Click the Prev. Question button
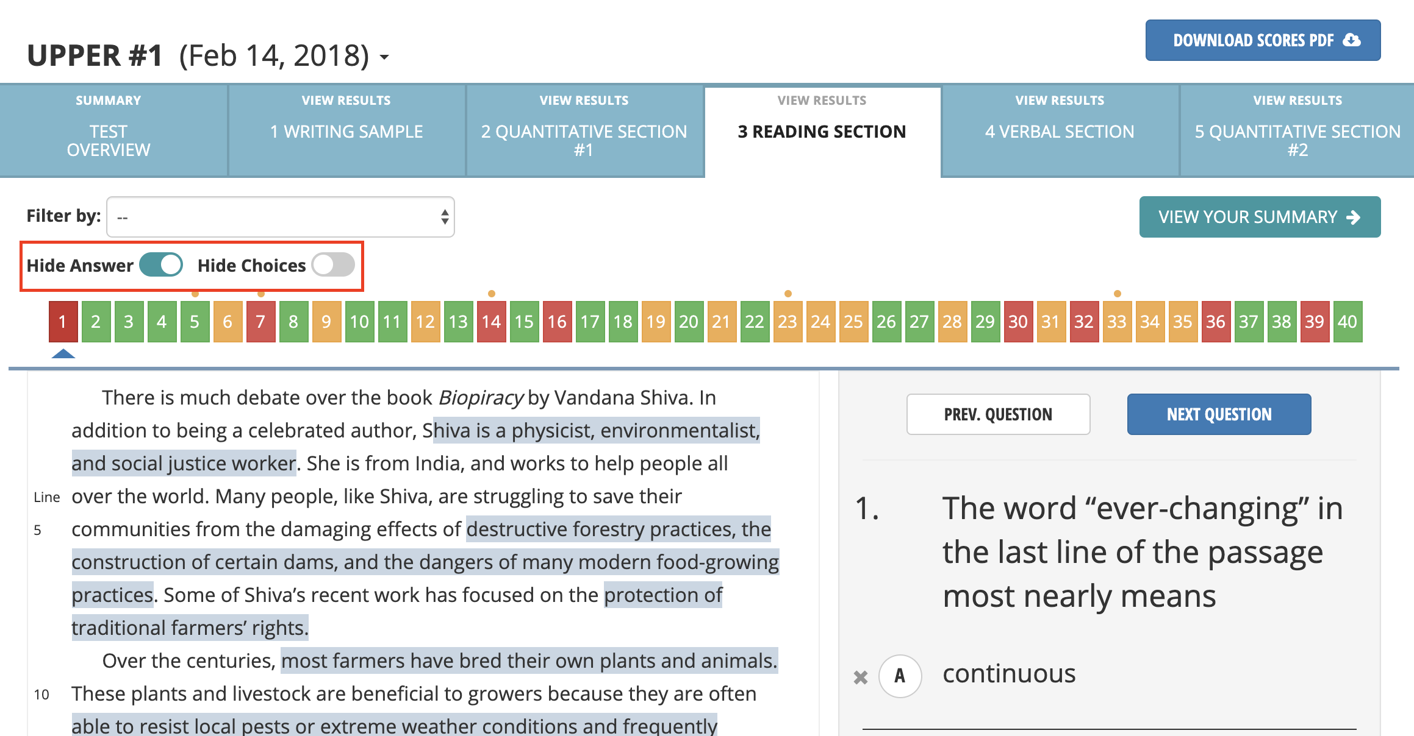1414x736 pixels. point(998,414)
